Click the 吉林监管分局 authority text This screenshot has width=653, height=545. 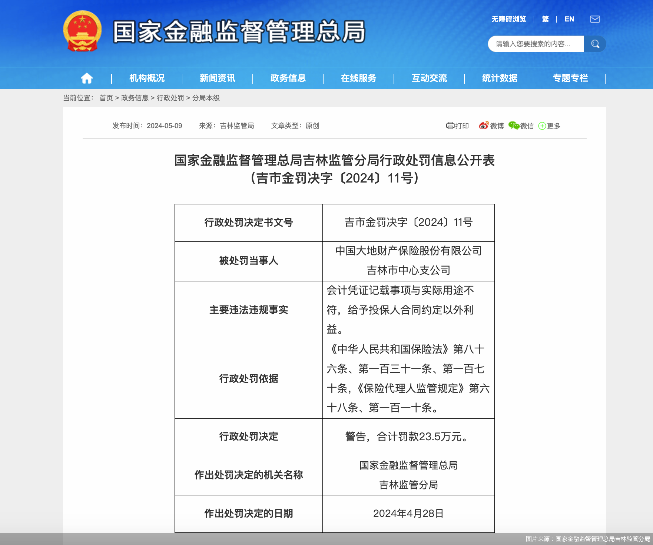coord(408,485)
